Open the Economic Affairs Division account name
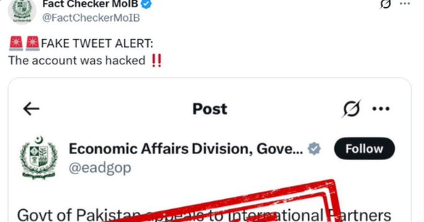 coord(186,149)
